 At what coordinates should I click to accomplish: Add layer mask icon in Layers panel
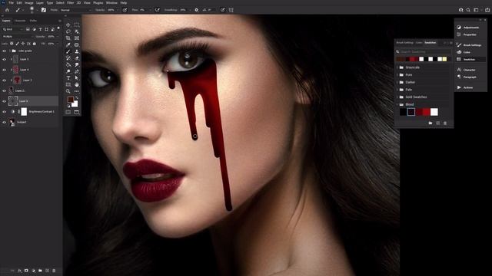(x=26, y=271)
